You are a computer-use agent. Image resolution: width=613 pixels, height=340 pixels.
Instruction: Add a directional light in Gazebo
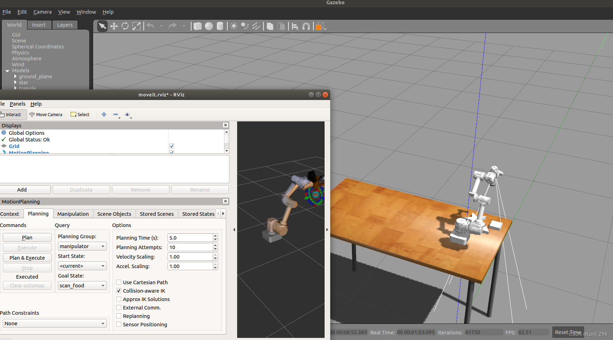[256, 26]
